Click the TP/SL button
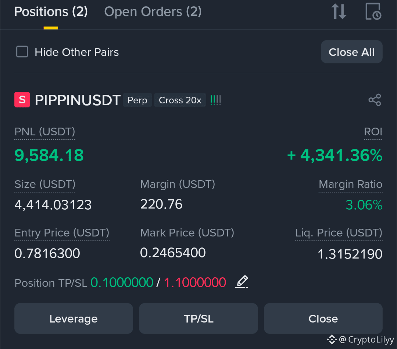Image resolution: width=397 pixels, height=349 pixels. tap(198, 318)
